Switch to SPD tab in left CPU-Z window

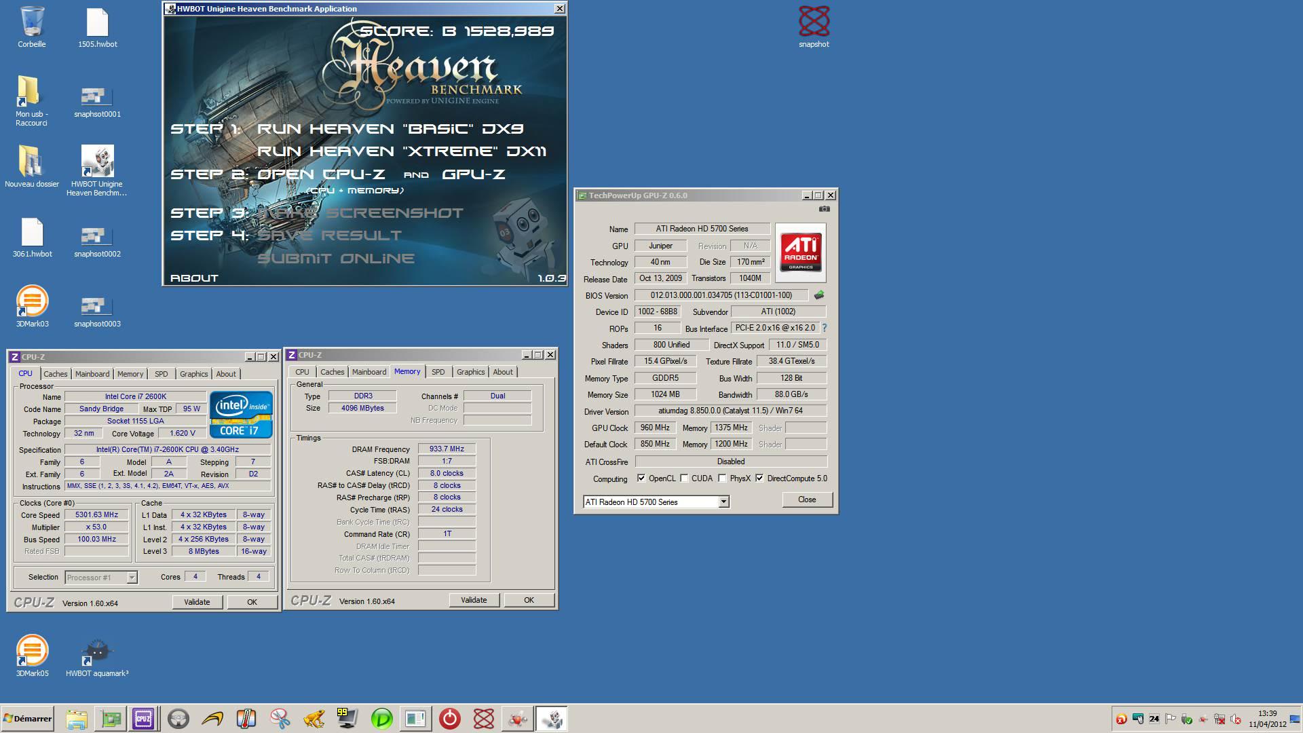[x=161, y=374]
